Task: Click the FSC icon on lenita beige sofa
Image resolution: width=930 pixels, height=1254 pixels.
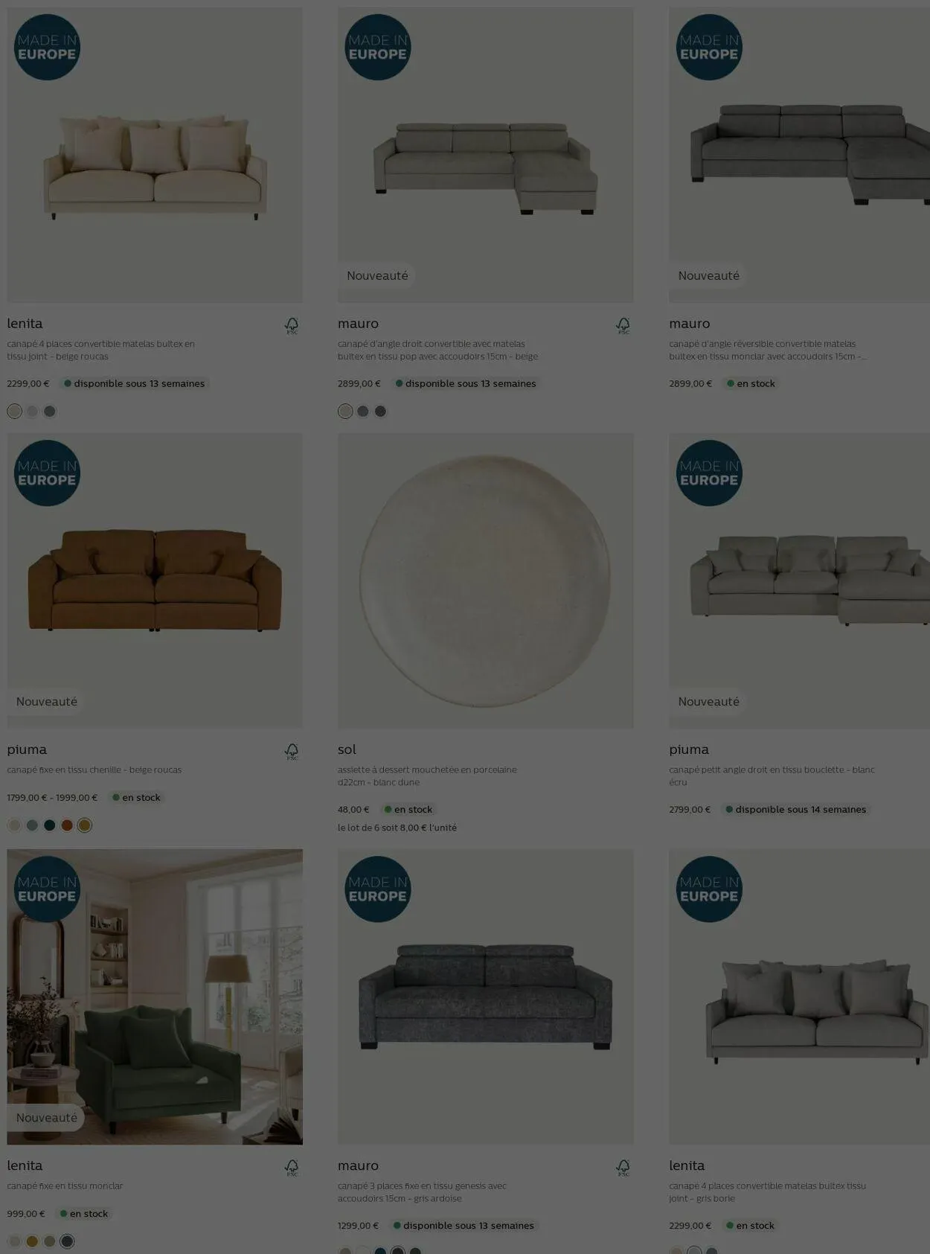Action: coord(292,325)
